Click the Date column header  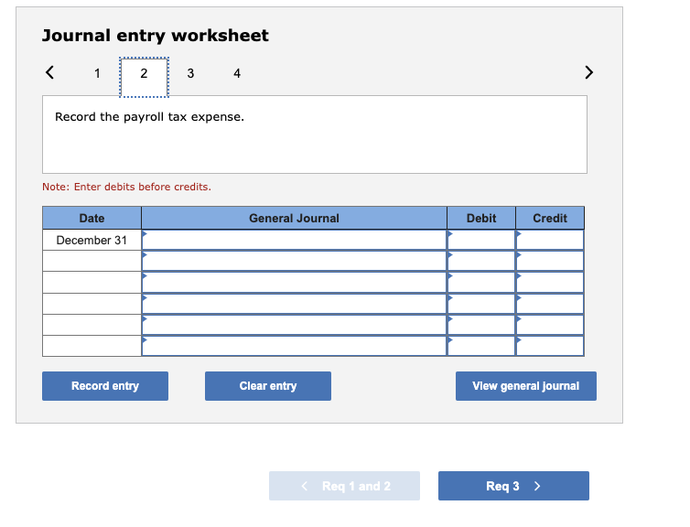pyautogui.click(x=92, y=218)
